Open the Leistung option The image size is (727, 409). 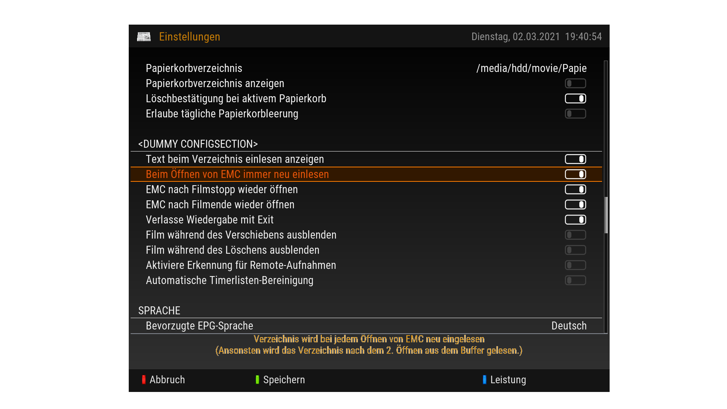coord(508,379)
